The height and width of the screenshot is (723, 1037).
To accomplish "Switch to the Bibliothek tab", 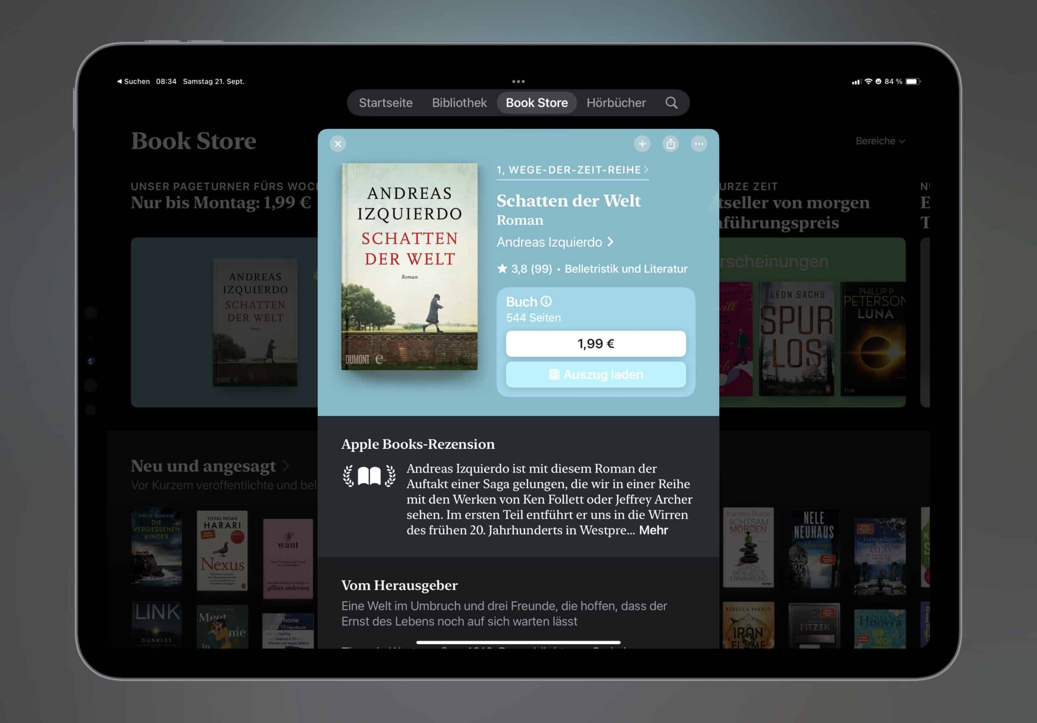I will [x=459, y=103].
